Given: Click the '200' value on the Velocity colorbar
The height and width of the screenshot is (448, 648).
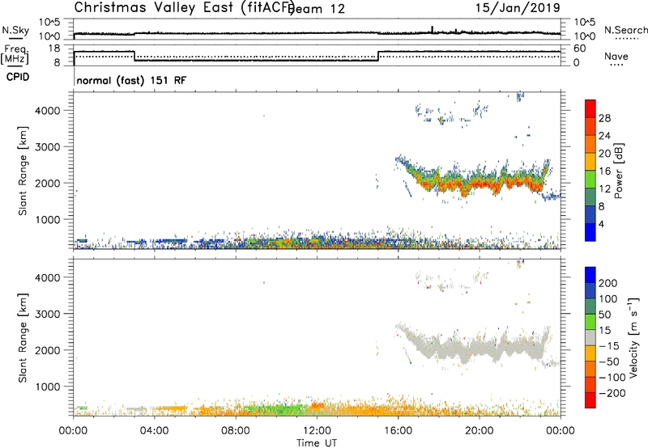Looking at the screenshot, I should 608,283.
